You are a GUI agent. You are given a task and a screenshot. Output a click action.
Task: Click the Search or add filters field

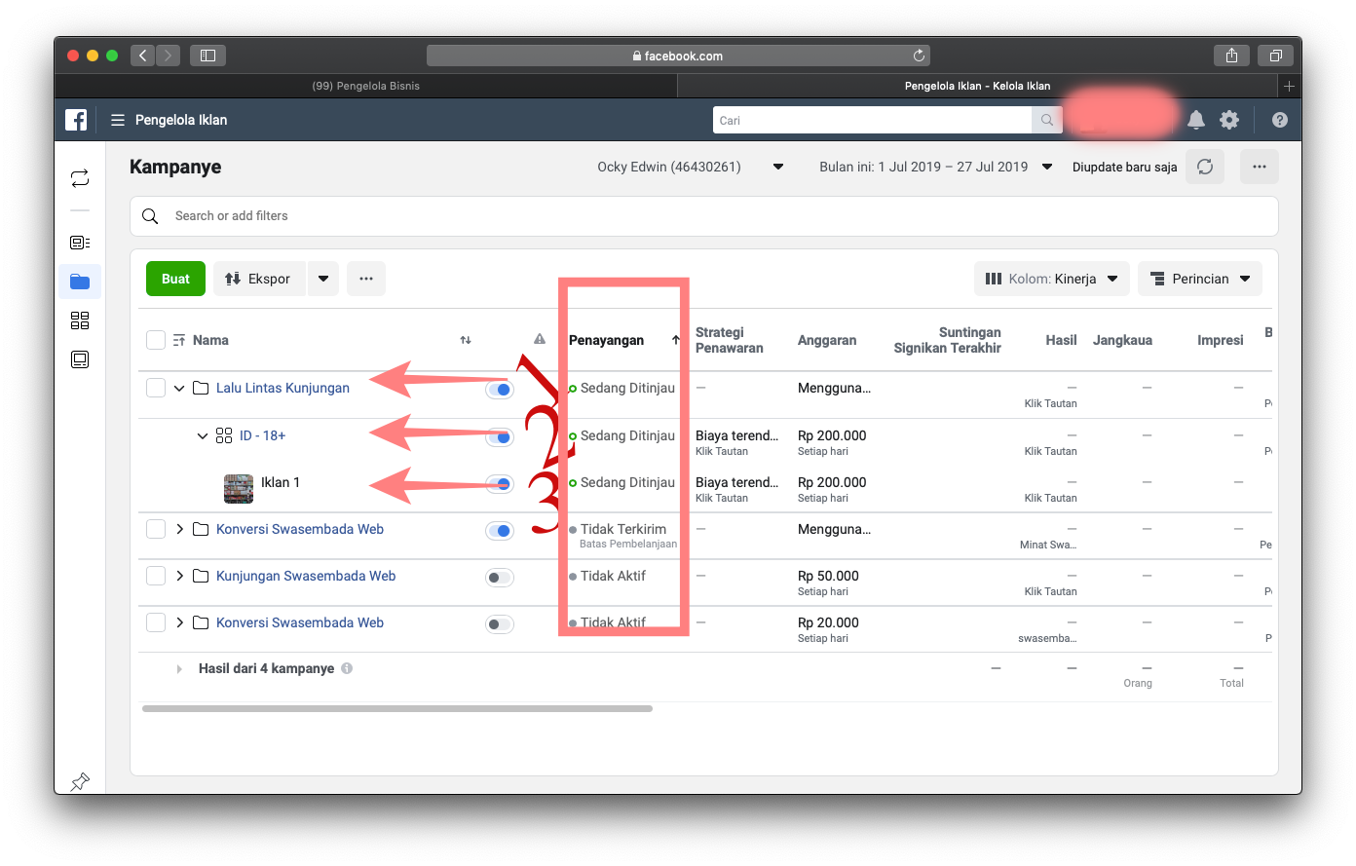703,216
